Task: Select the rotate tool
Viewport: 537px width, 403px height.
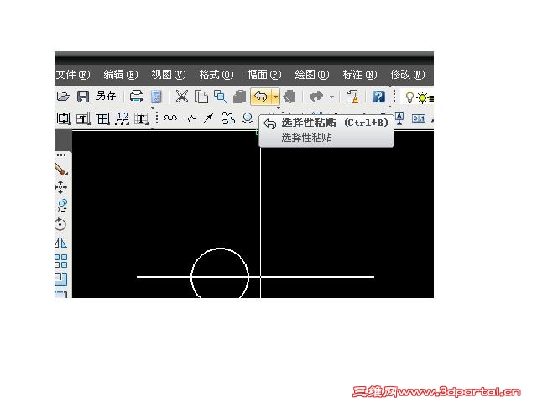Action: pyautogui.click(x=60, y=224)
